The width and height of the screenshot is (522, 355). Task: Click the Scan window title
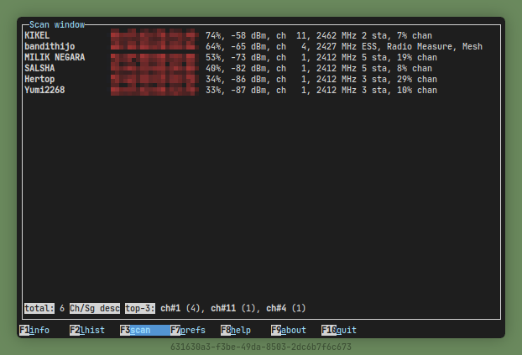coord(57,25)
